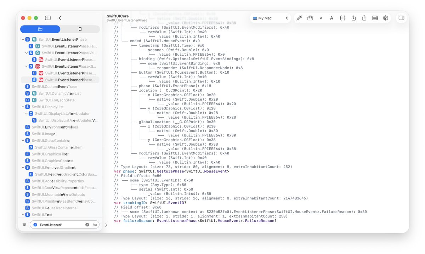
Task: Select SwiftUI.AccessibilityProperties row
Action: click(60, 181)
